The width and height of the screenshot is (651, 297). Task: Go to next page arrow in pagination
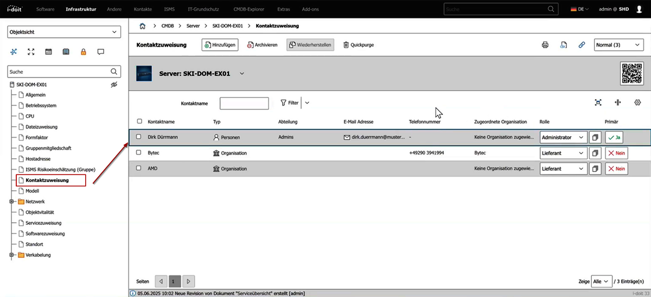point(188,281)
